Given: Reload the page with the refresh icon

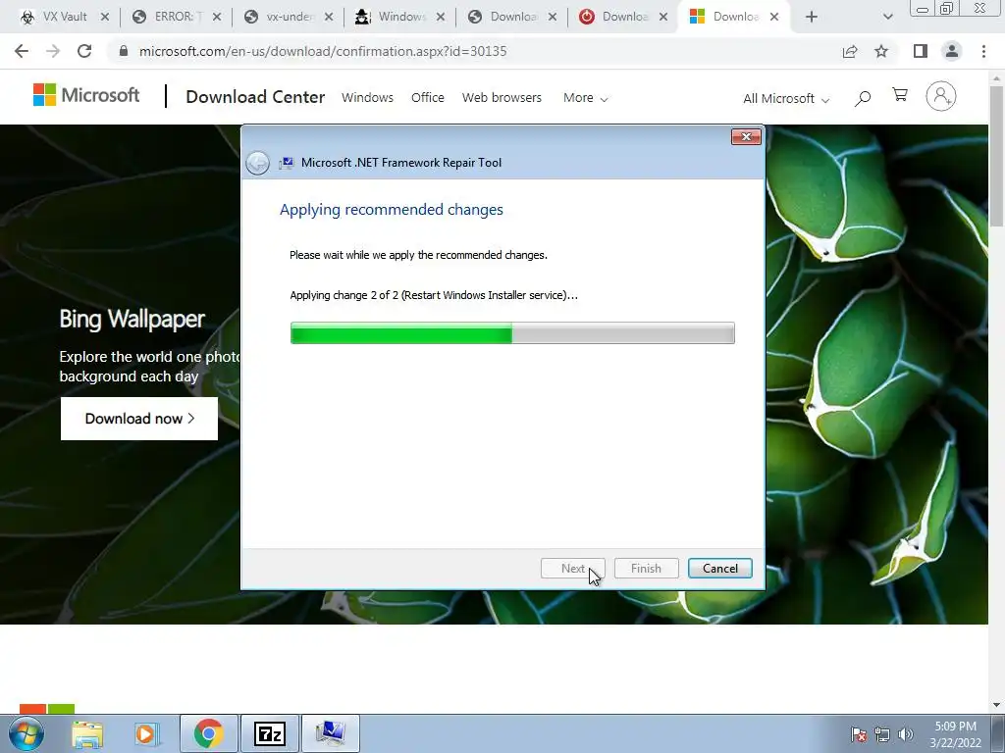Looking at the screenshot, I should coord(84,51).
